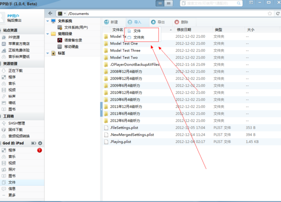Open 视频 under 资源管理
Viewport: 281px width, 202px height.
[x=12, y=90]
